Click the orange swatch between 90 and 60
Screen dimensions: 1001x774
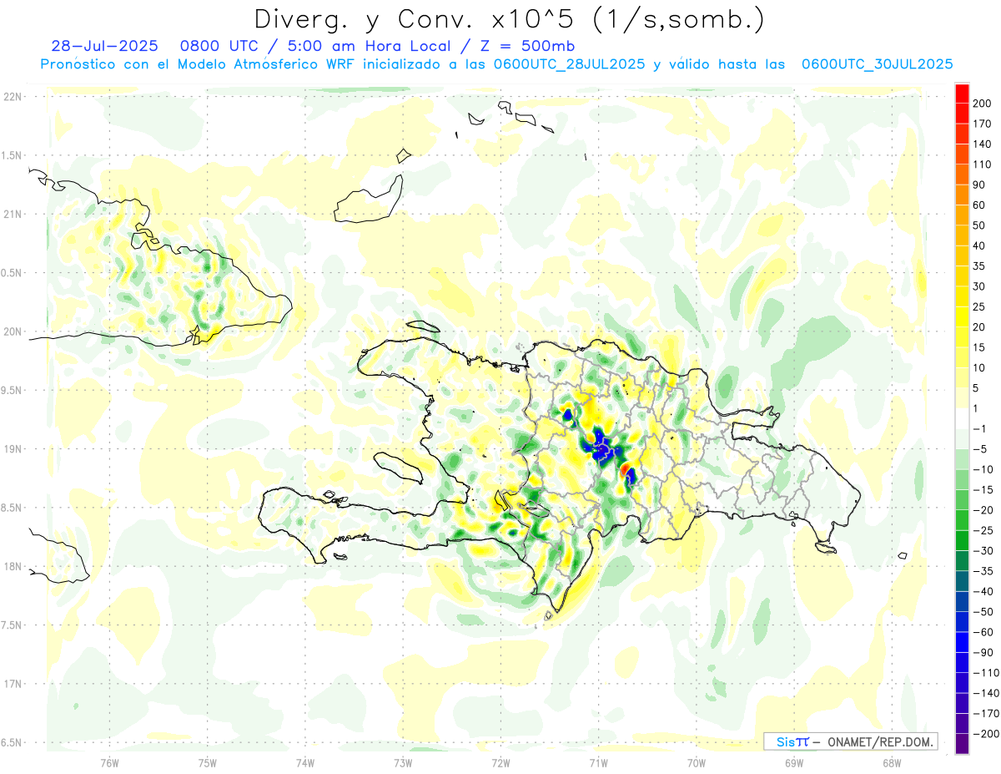pyautogui.click(x=963, y=195)
